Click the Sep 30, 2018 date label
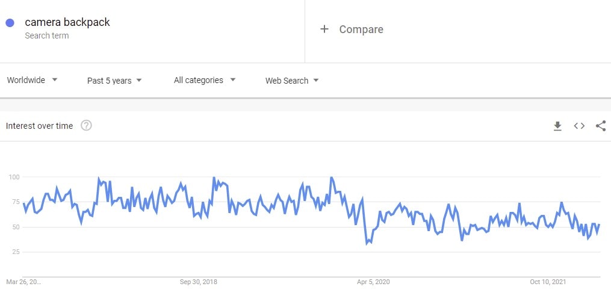611x304 pixels. [x=199, y=282]
